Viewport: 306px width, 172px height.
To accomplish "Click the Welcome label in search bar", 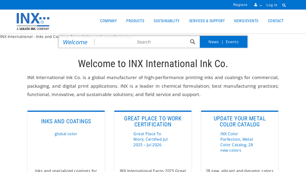I will click(x=75, y=42).
